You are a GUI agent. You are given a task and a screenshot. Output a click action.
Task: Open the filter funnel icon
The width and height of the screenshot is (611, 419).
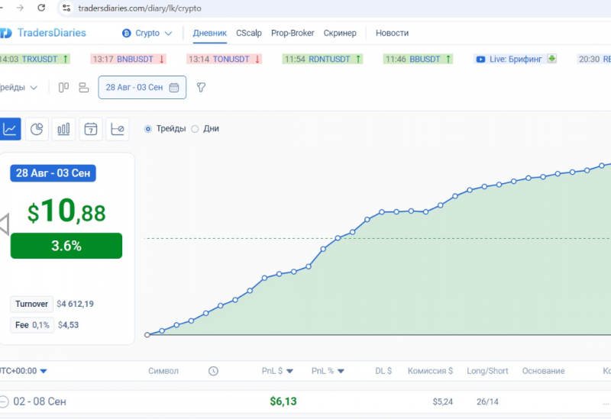click(201, 87)
